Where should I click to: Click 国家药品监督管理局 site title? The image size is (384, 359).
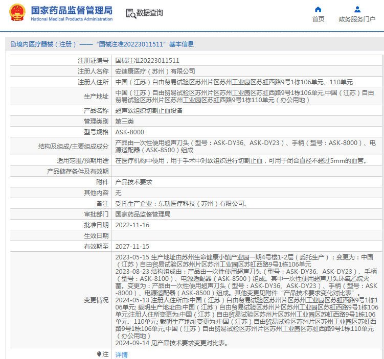click(72, 11)
